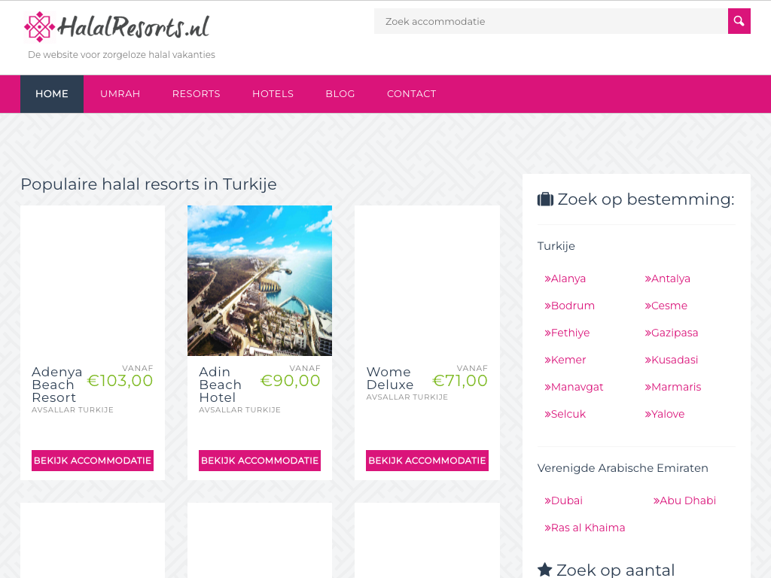
Task: Focus the Zoek accommodatie search field
Action: [x=550, y=21]
